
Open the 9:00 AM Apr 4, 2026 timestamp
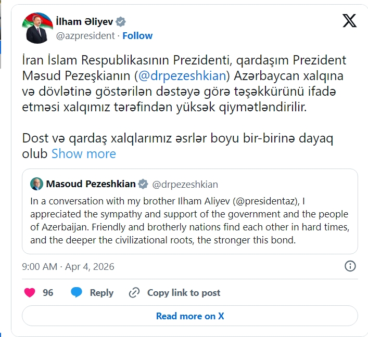[68, 267]
